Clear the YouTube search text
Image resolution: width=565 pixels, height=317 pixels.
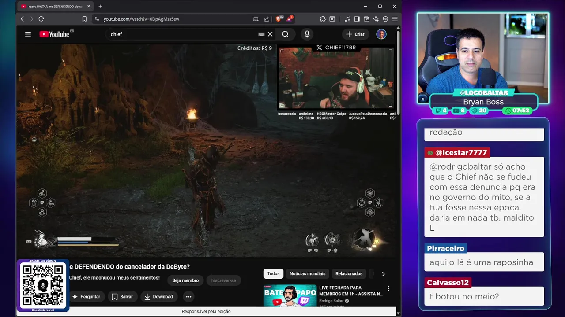[x=270, y=34]
